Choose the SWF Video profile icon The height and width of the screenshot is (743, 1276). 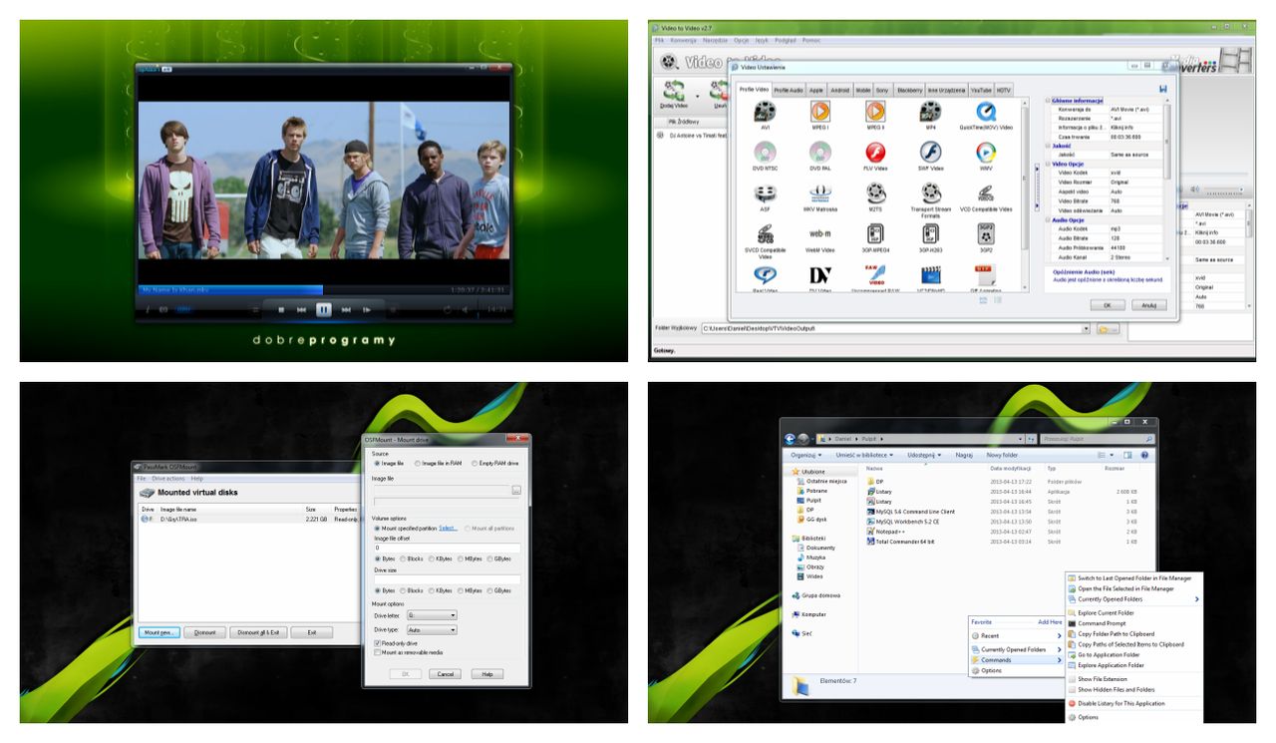(930, 152)
